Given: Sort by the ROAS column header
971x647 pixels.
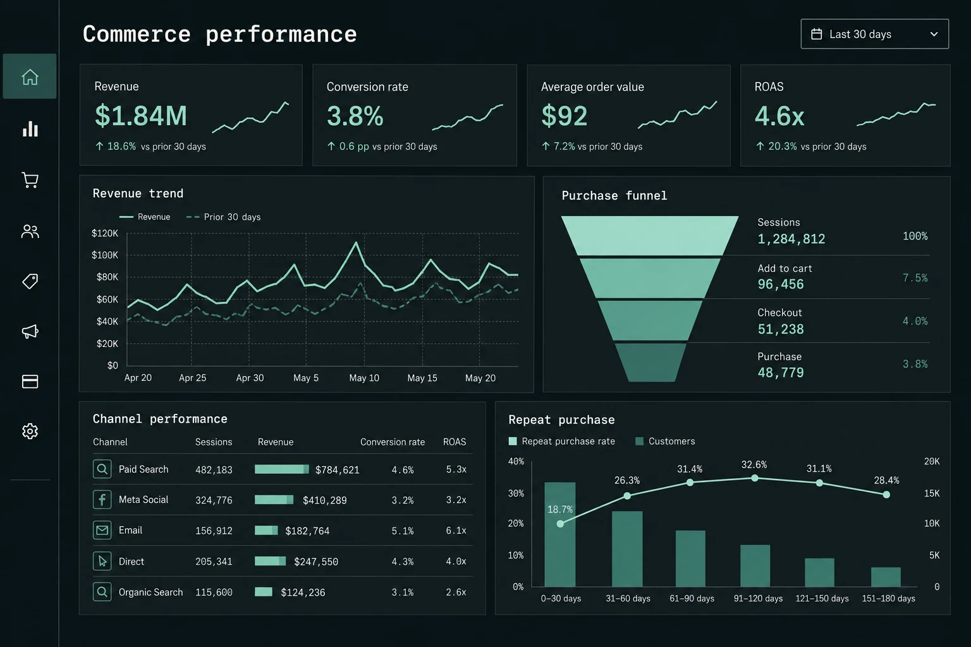Looking at the screenshot, I should click(455, 442).
